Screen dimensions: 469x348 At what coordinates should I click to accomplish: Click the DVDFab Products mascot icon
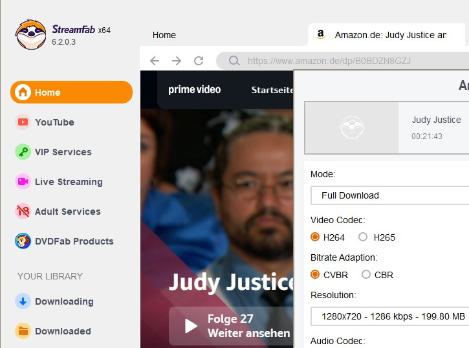click(23, 241)
